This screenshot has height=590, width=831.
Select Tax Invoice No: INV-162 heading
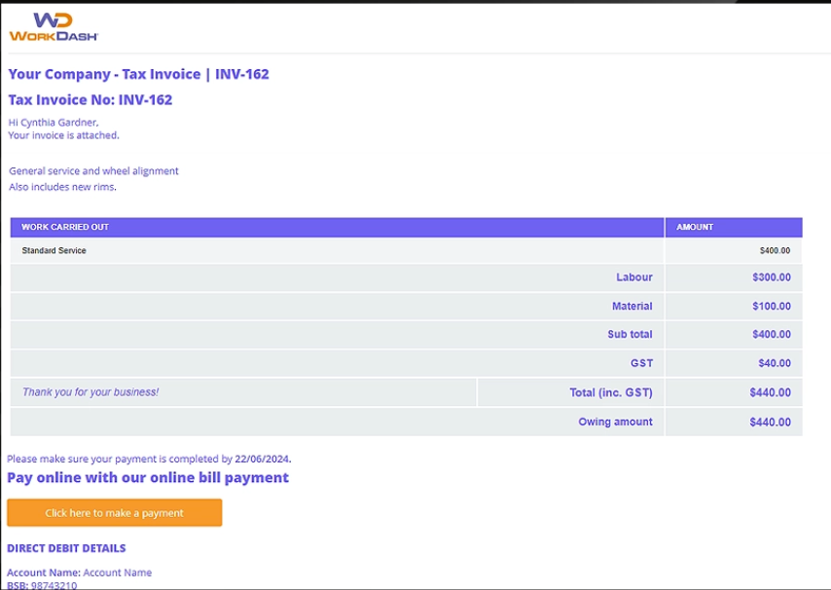pyautogui.click(x=90, y=98)
